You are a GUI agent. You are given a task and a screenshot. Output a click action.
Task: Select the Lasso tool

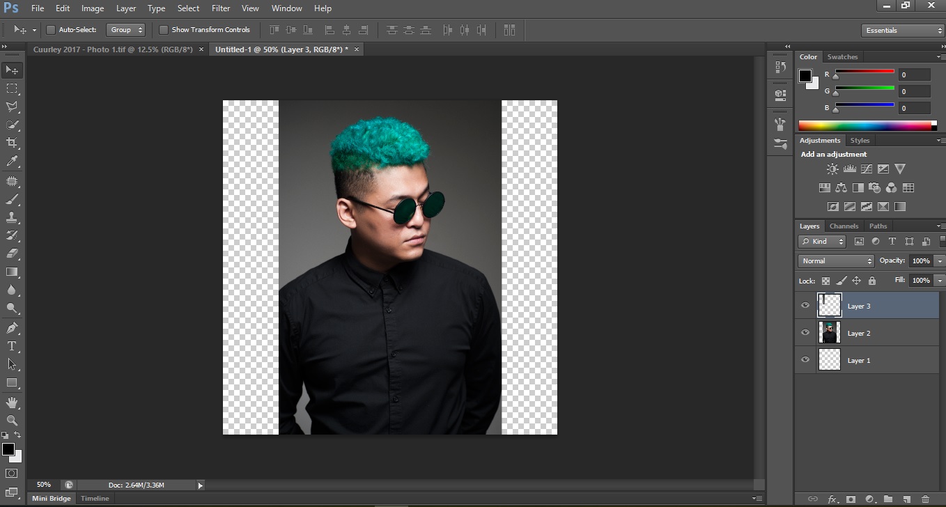[x=12, y=107]
